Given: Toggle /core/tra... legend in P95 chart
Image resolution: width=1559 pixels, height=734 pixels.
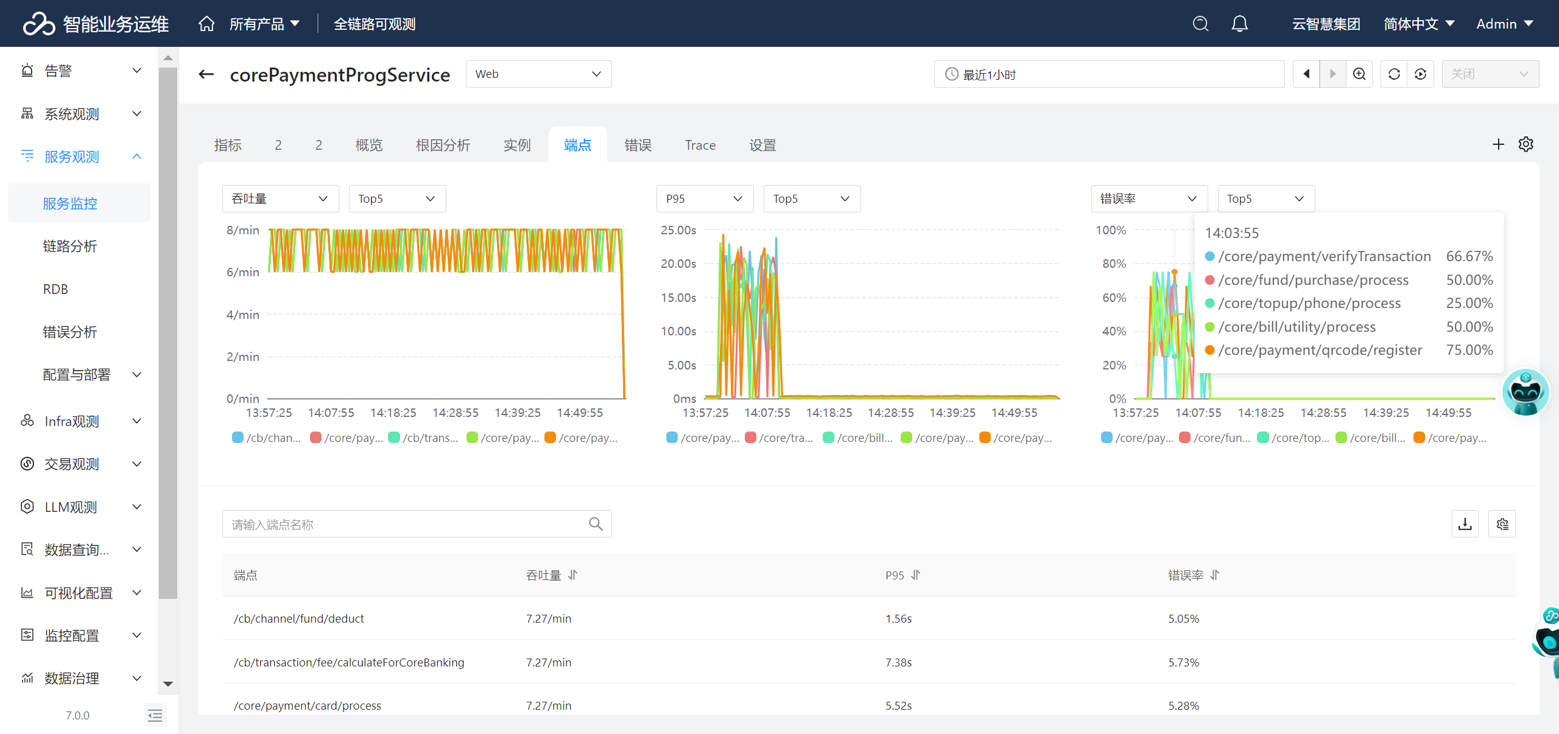Looking at the screenshot, I should click(x=779, y=438).
